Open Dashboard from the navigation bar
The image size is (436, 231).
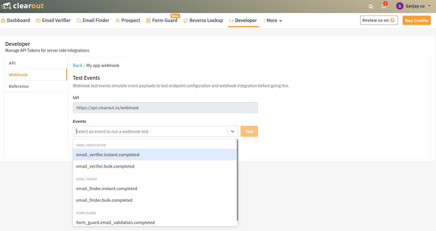point(16,21)
